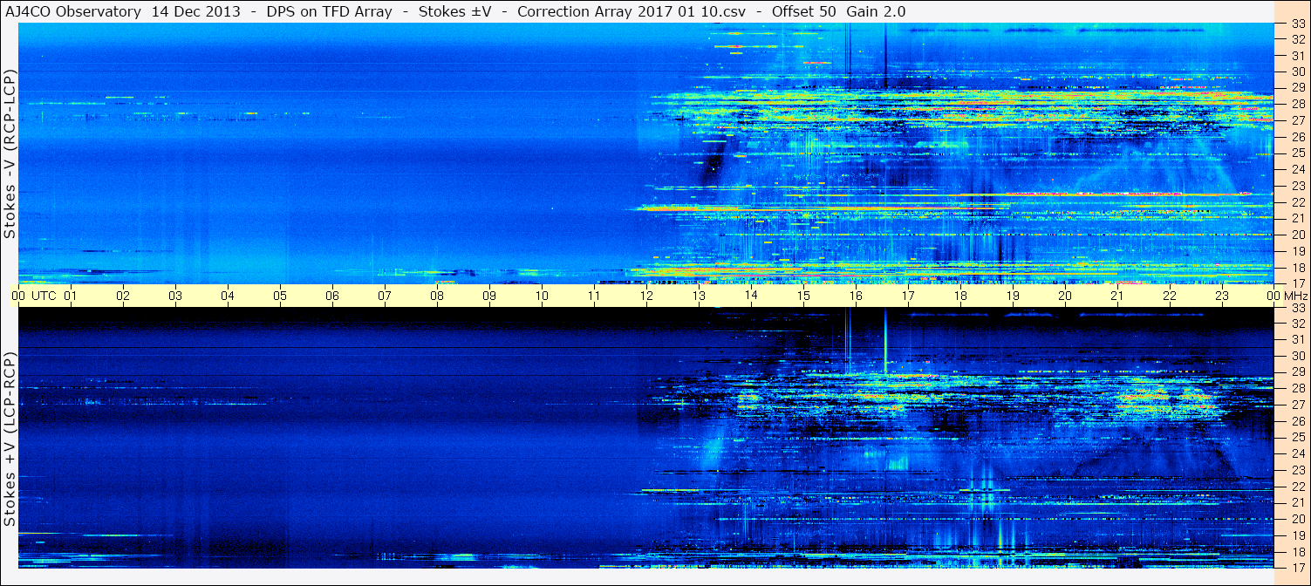Select the 04 hour marker on the time axis
Viewport: 1311px width, 586px height.
pyautogui.click(x=228, y=296)
